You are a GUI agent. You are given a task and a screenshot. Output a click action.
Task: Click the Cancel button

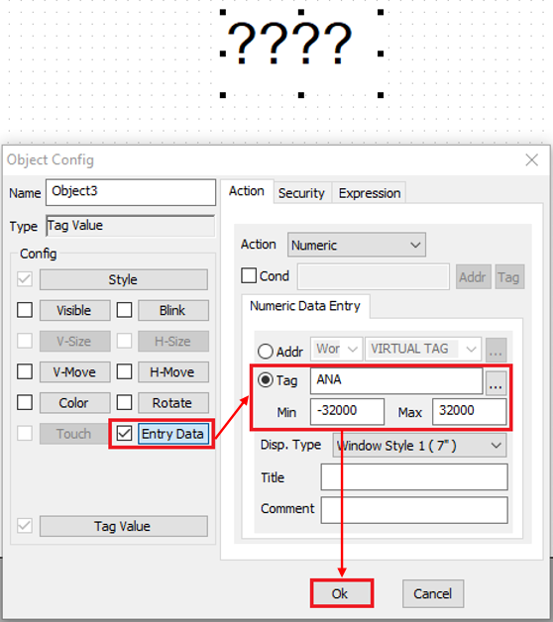pos(433,593)
